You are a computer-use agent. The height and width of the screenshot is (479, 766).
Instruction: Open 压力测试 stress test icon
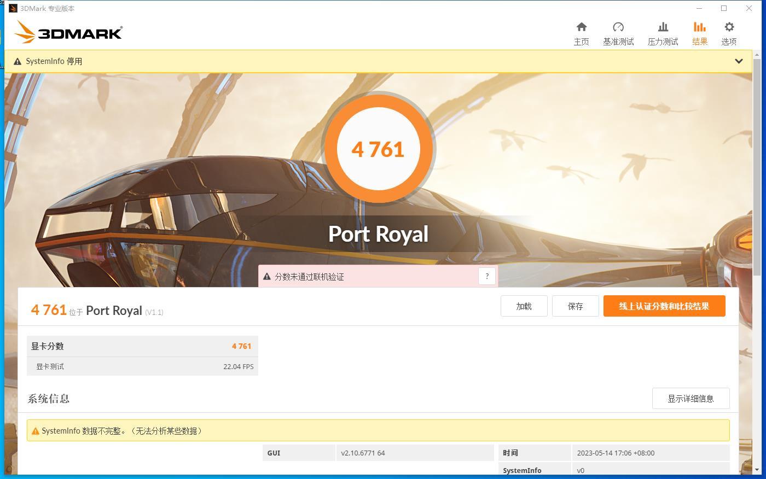point(663,27)
